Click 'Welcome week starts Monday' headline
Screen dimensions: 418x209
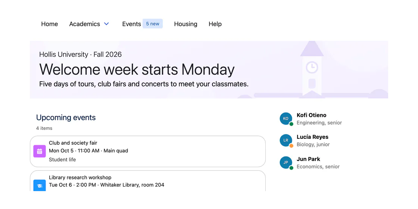pyautogui.click(x=137, y=69)
